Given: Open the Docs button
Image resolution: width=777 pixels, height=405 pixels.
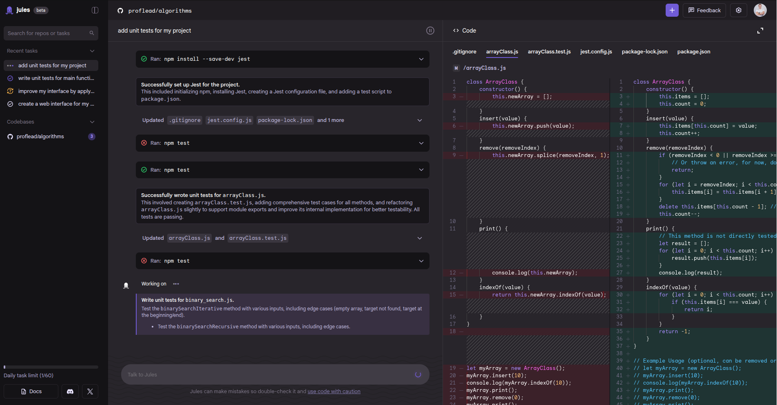Looking at the screenshot, I should pos(31,392).
